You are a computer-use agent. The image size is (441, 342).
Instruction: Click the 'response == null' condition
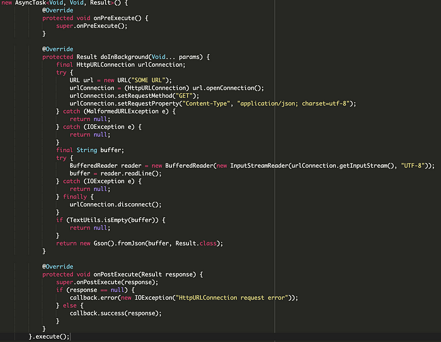tap(97, 290)
